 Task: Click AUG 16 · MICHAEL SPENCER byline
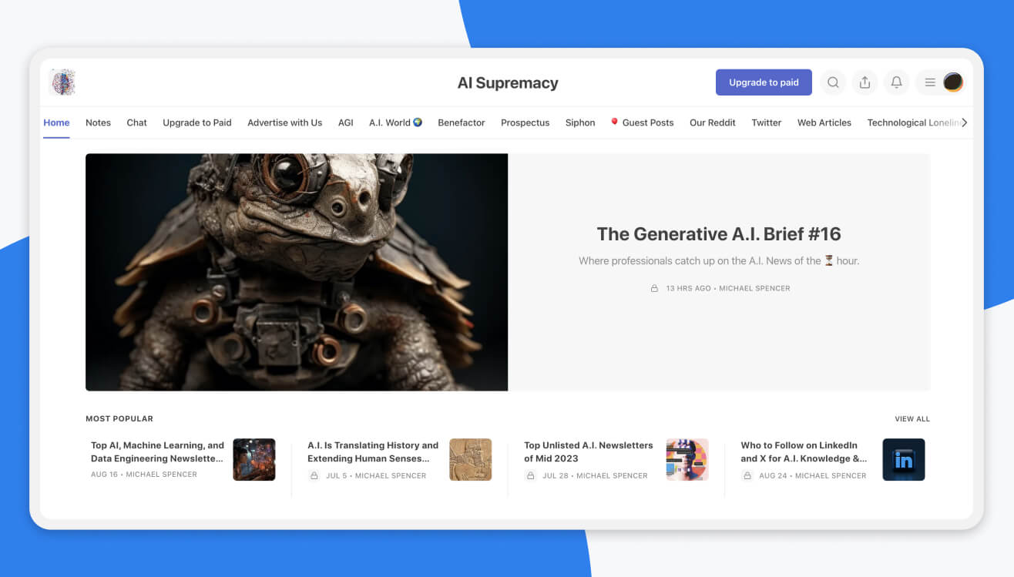pyautogui.click(x=144, y=475)
